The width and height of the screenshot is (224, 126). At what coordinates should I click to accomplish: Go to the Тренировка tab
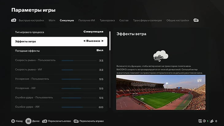click(x=107, y=21)
